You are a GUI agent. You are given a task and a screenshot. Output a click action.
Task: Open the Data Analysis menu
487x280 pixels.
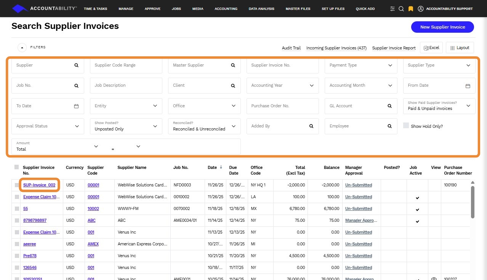coord(261,9)
